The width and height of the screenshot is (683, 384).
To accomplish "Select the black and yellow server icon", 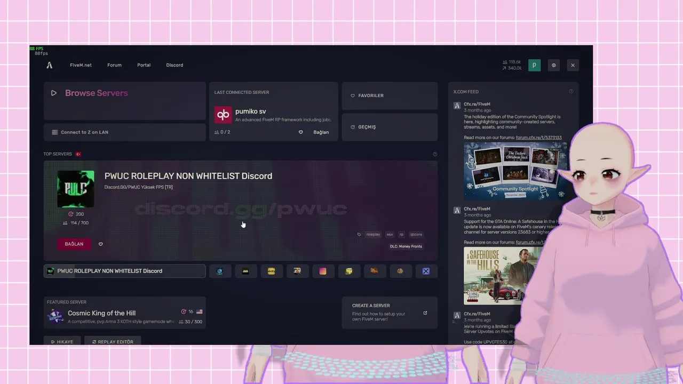I will click(x=245, y=271).
